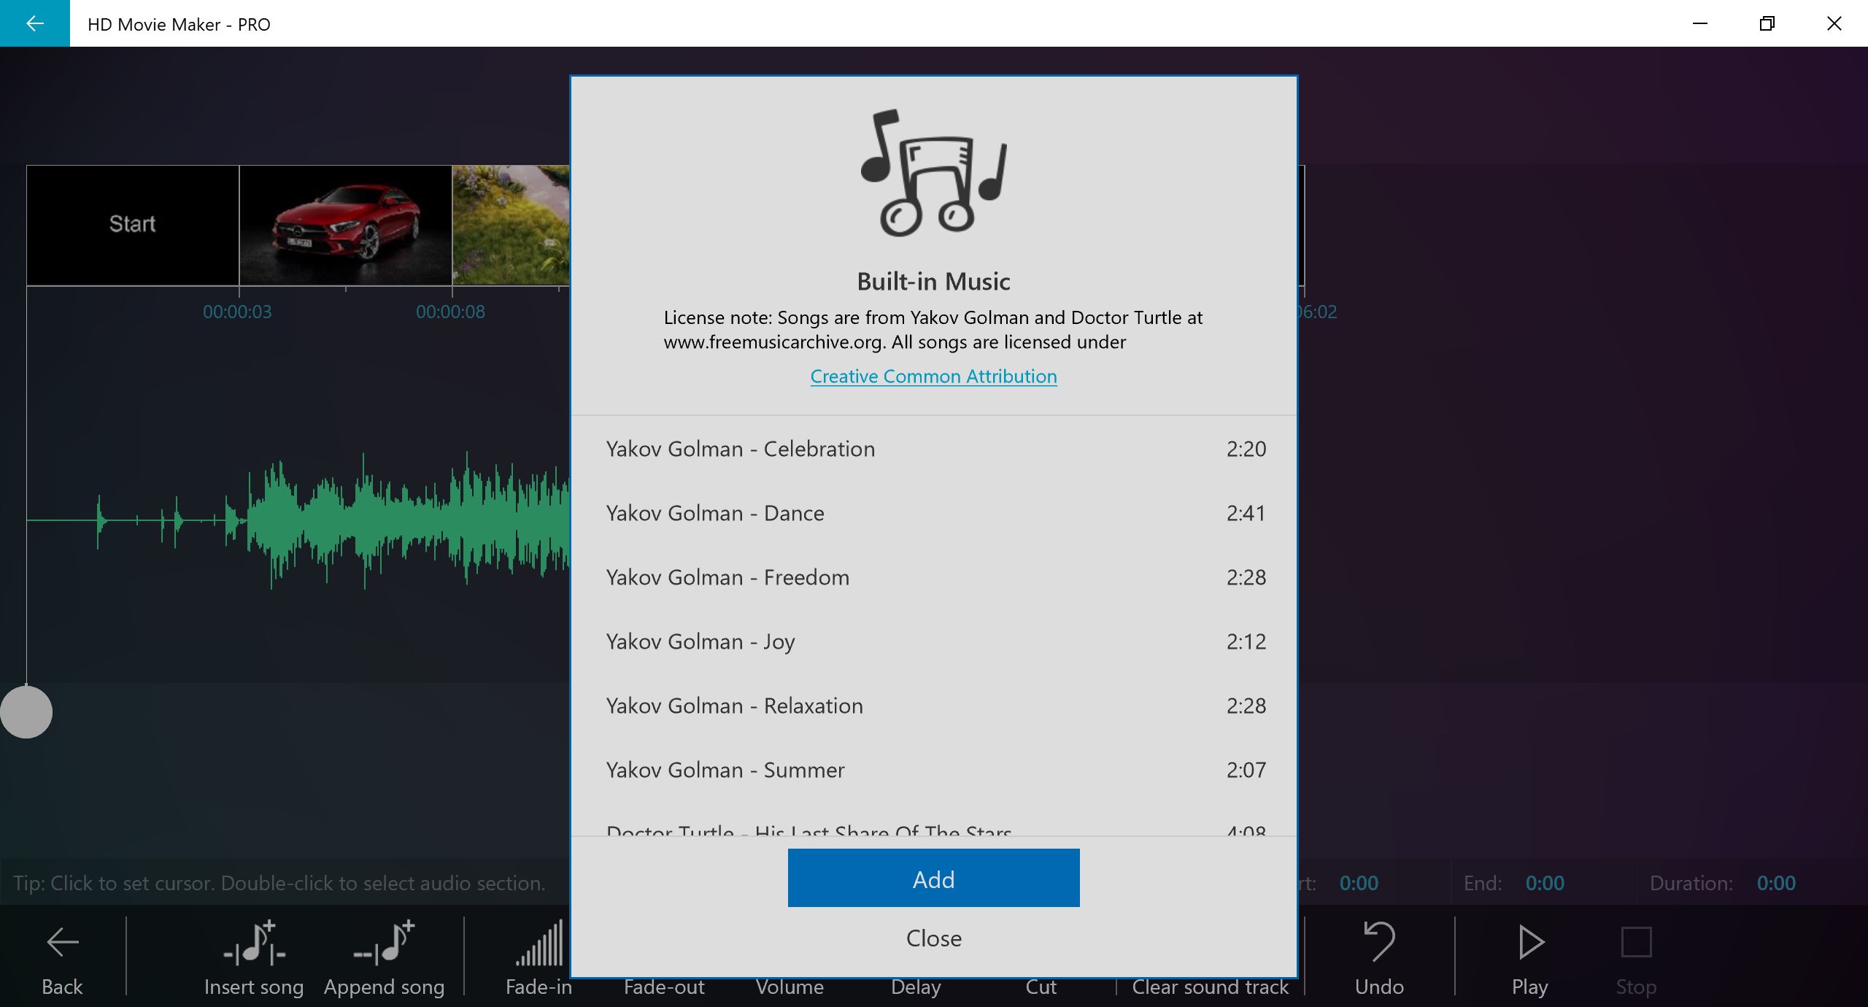Click the Back toolbar button

[62, 959]
